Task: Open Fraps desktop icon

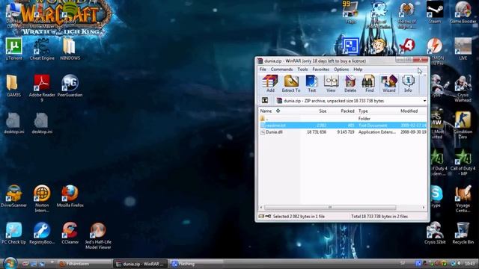Action: [351, 12]
